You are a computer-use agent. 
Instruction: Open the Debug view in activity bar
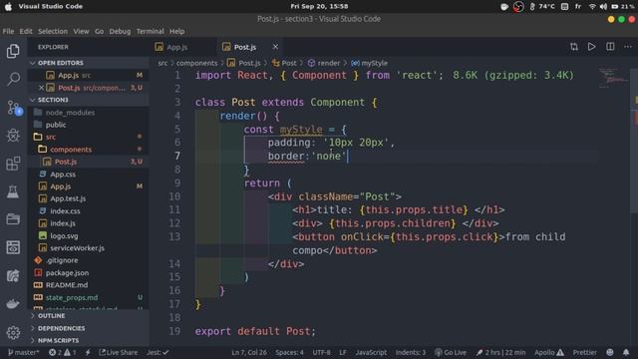click(13, 136)
